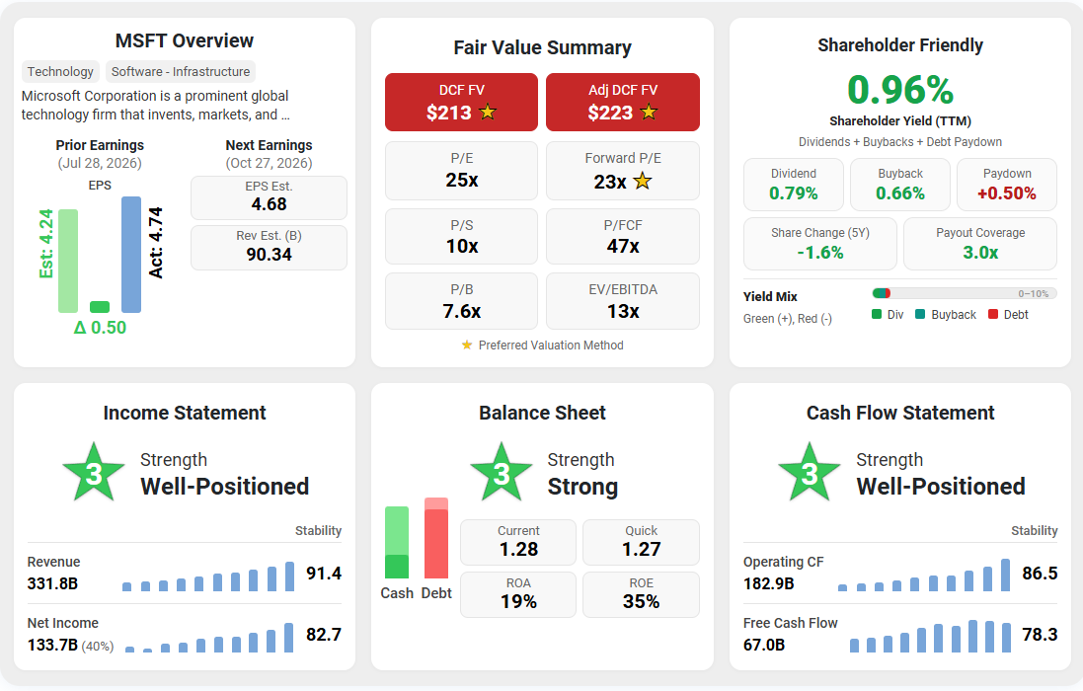Click the Cash Flow Statement green star rating
Screen dimensions: 1083x691
click(x=810, y=473)
